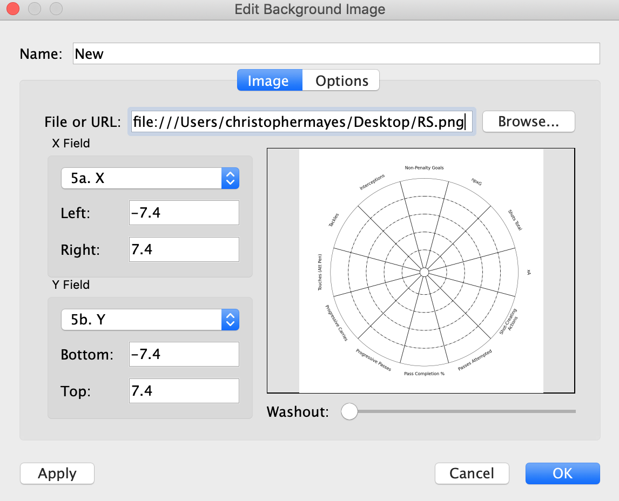
Task: Click the Apply button
Action: [57, 473]
